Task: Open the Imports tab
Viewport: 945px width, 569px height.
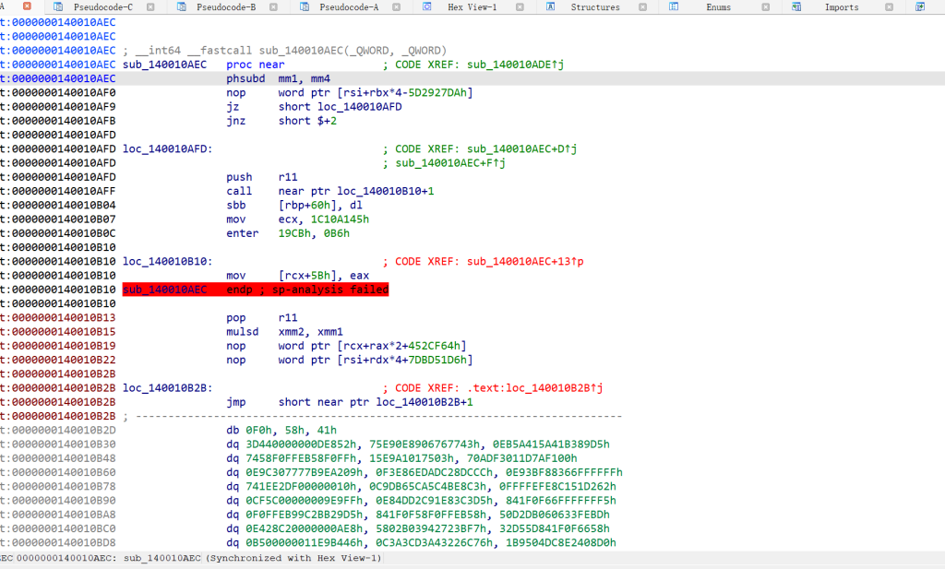Action: (841, 7)
